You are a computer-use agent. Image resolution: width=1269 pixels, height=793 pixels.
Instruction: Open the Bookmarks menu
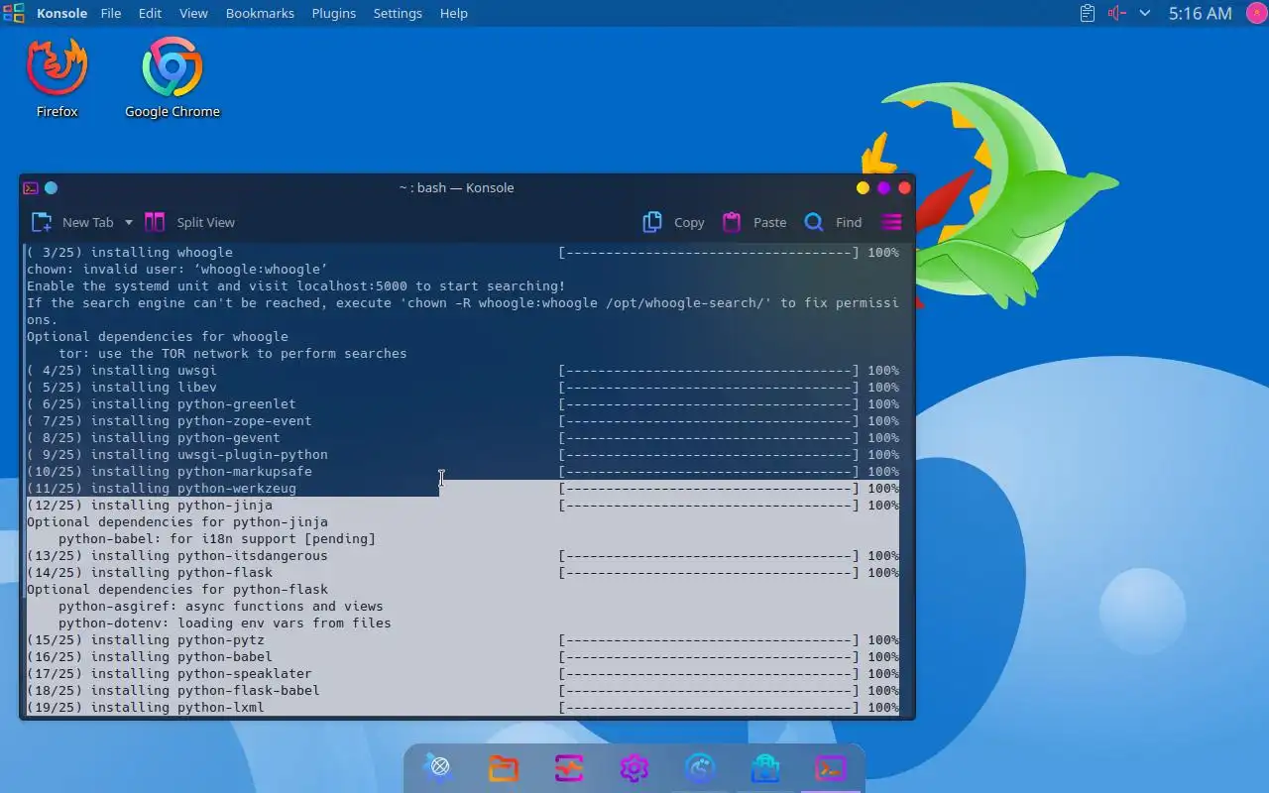point(260,13)
